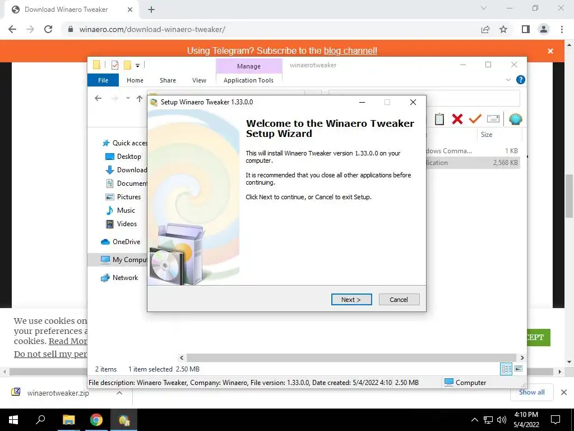
Task: Sort by the Size column header
Action: tap(499, 135)
